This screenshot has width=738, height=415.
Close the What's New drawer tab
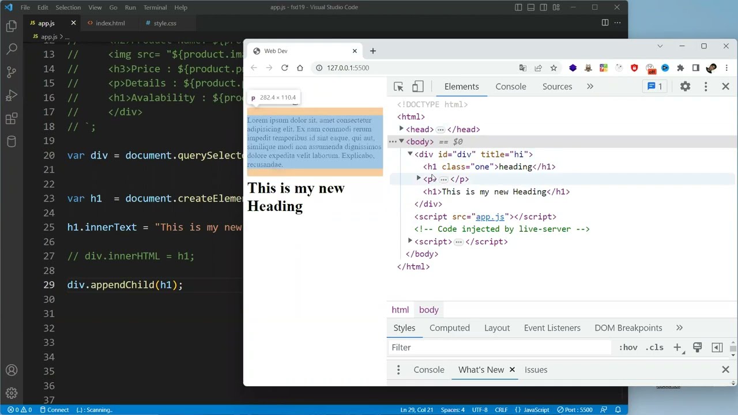[x=512, y=370]
